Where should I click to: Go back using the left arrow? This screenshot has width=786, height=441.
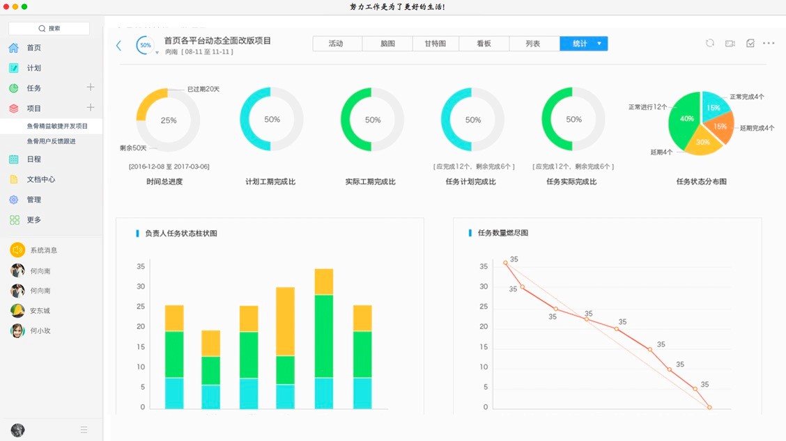coord(118,45)
